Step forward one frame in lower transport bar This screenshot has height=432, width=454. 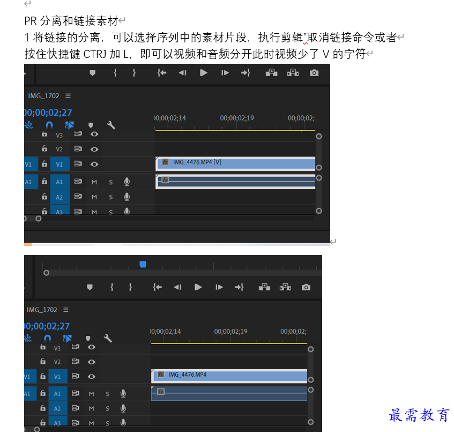coord(219,287)
